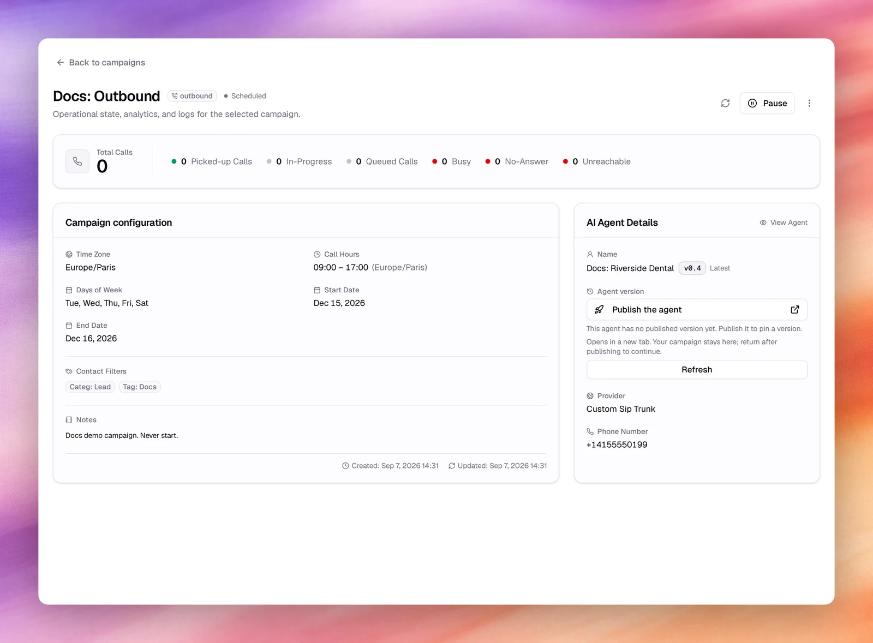Select the Tag: Docs filter chip
The width and height of the screenshot is (873, 643).
point(140,387)
